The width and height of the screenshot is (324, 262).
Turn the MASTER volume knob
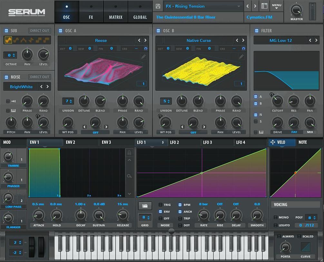tap(297, 10)
